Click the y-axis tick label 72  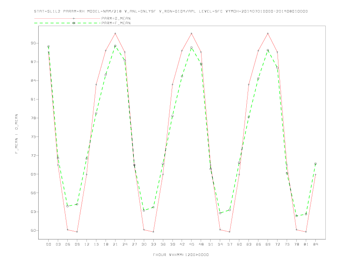coord(33,156)
